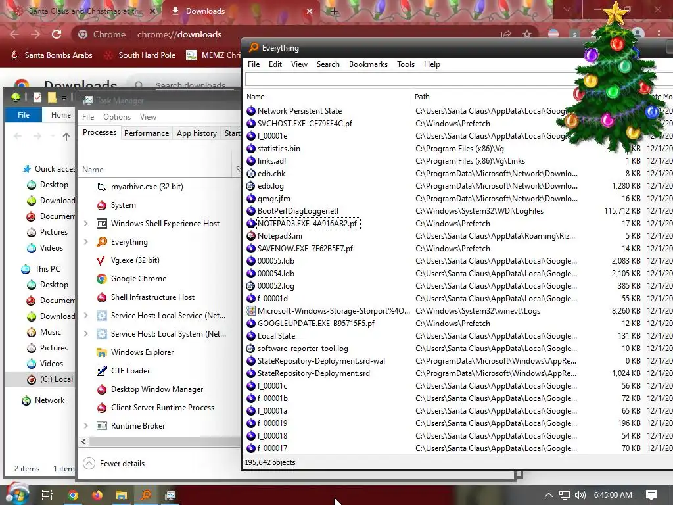Open the Everything File menu
Screen dimensions: 673x505
click(x=254, y=64)
